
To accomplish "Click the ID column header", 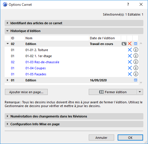I will click(x=17, y=38).
